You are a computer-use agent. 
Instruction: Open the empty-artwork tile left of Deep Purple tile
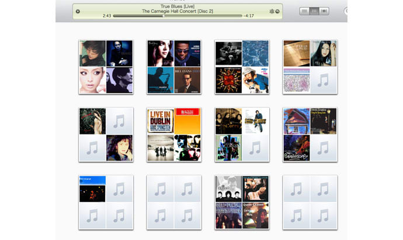[174, 202]
